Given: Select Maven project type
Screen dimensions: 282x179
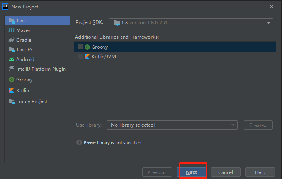Looking at the screenshot, I should [x=37, y=30].
